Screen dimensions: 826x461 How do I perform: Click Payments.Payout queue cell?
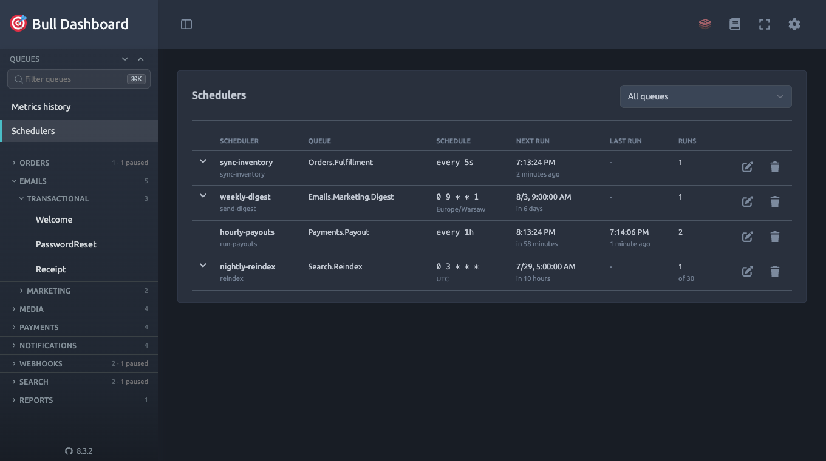339,232
